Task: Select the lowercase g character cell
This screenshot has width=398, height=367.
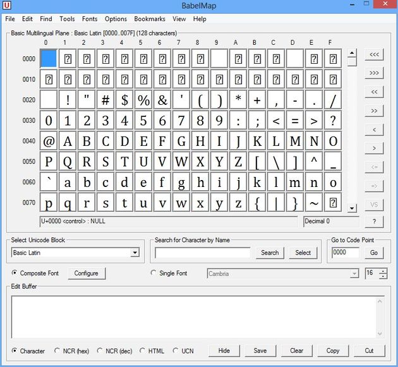Action: tap(181, 182)
